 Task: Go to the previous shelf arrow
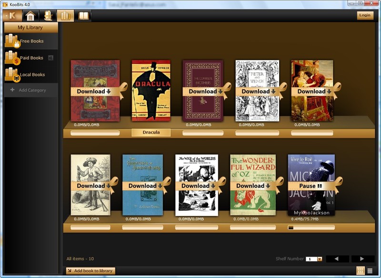point(337,259)
